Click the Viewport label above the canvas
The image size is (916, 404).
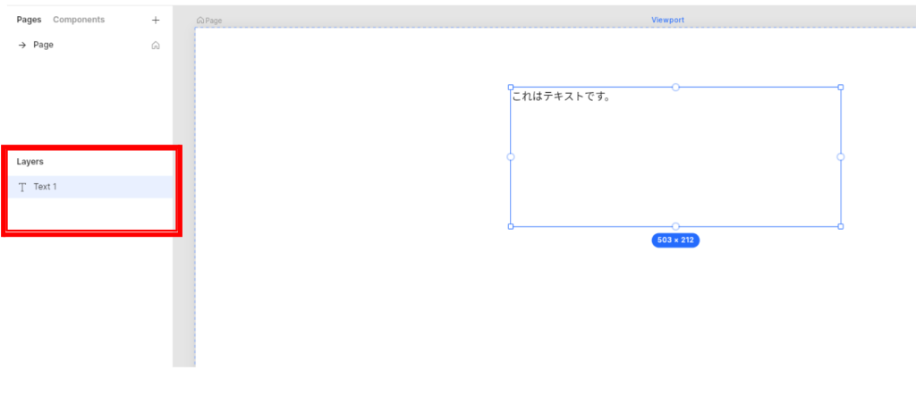[x=667, y=20]
